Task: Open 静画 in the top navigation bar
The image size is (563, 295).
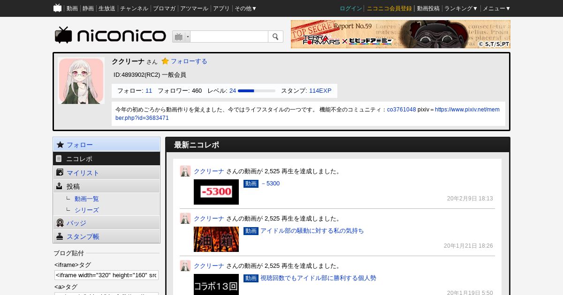Action: [x=88, y=8]
